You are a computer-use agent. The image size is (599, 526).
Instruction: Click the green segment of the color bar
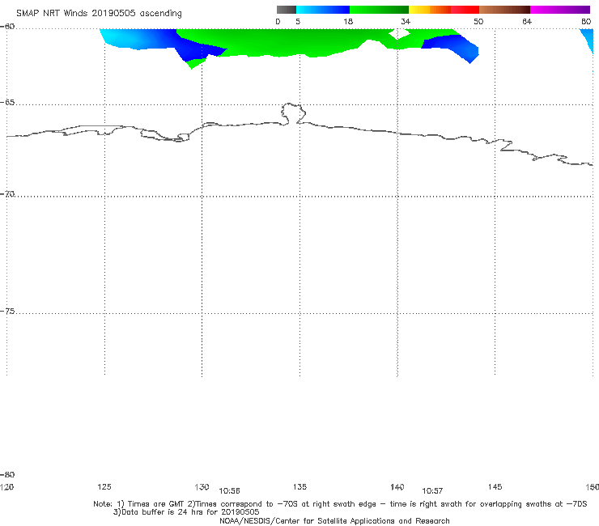[379, 10]
